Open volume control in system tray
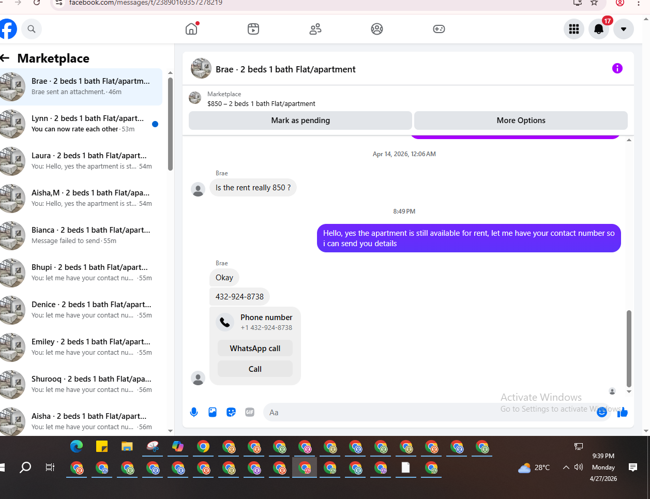The width and height of the screenshot is (650, 499). (579, 467)
